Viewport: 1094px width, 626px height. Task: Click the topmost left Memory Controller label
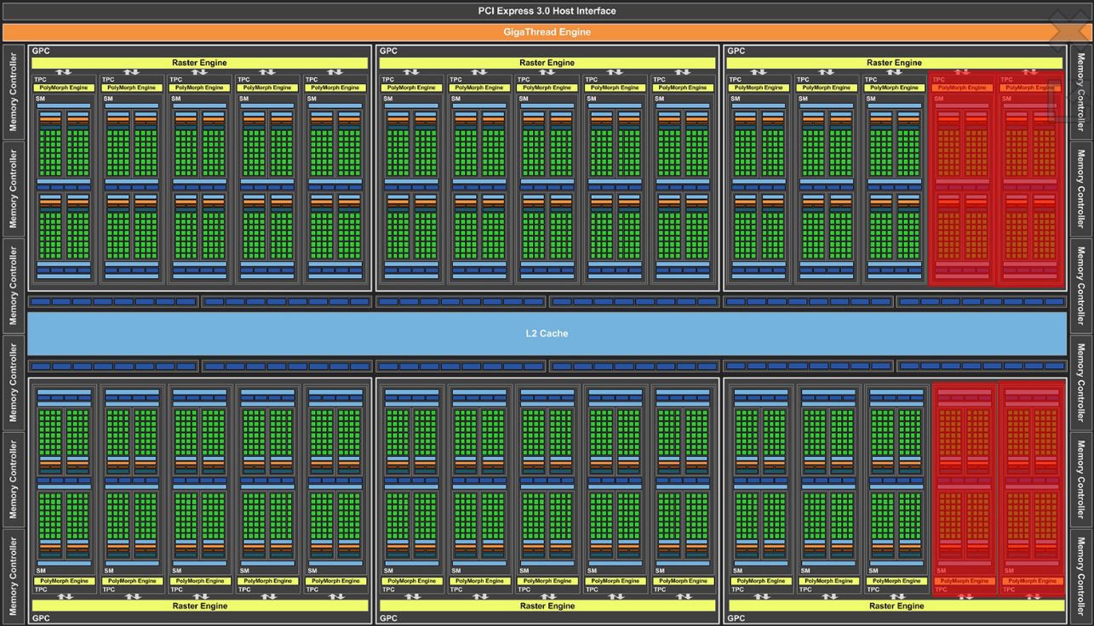[14, 92]
